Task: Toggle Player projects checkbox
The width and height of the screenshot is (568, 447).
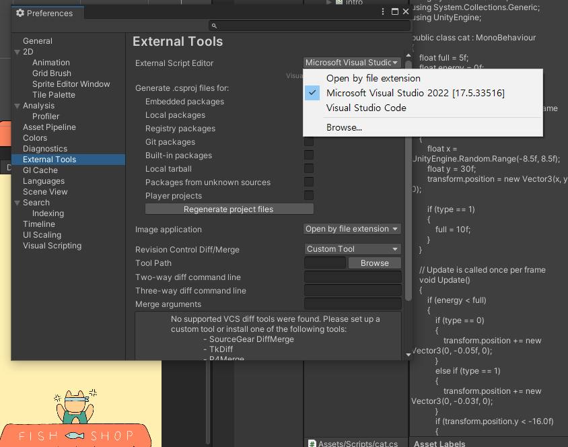Action: [x=309, y=195]
